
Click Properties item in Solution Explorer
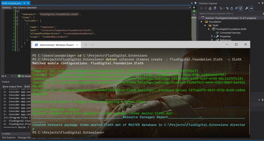pyautogui.click(x=225, y=37)
